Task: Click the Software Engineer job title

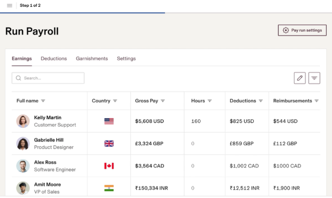Action: (55, 170)
